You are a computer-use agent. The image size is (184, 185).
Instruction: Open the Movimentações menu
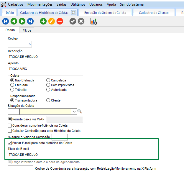click(x=40, y=4)
